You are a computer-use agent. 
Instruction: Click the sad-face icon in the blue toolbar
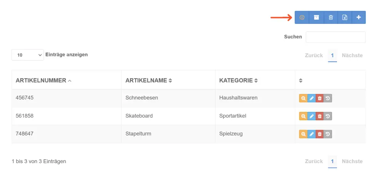[302, 17]
